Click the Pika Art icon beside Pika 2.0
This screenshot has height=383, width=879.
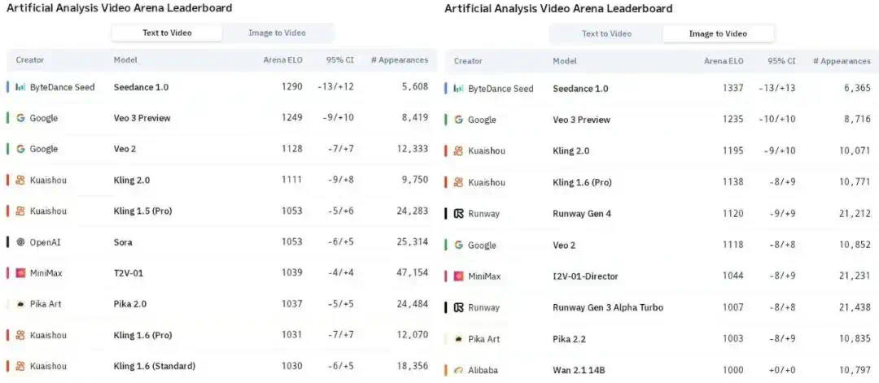tap(20, 304)
